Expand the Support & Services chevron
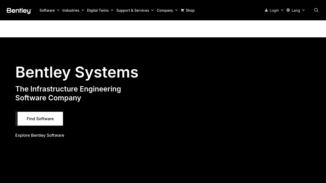326x183 pixels. point(152,10)
